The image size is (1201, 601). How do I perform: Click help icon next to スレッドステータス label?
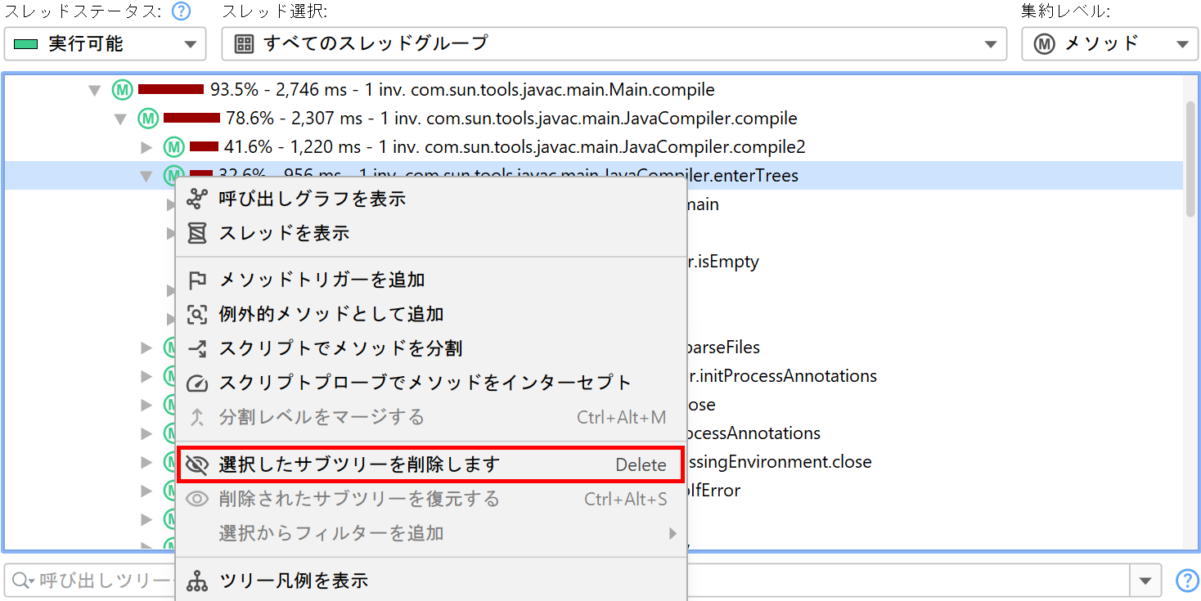click(x=181, y=11)
